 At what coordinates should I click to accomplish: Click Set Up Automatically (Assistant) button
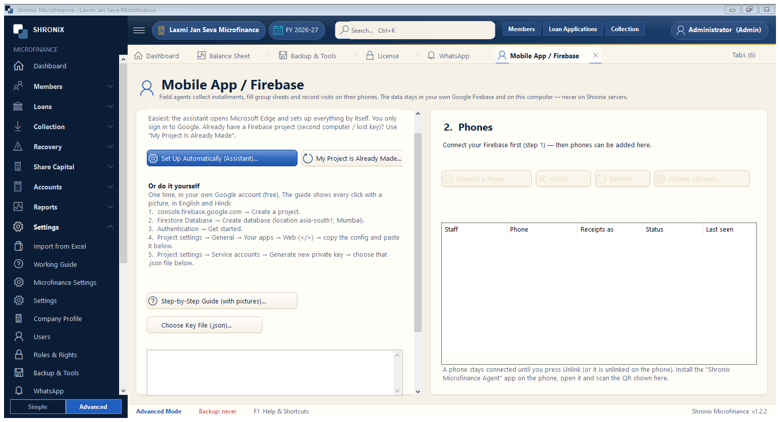pos(222,158)
